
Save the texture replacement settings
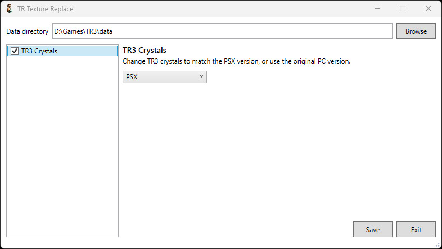372,229
